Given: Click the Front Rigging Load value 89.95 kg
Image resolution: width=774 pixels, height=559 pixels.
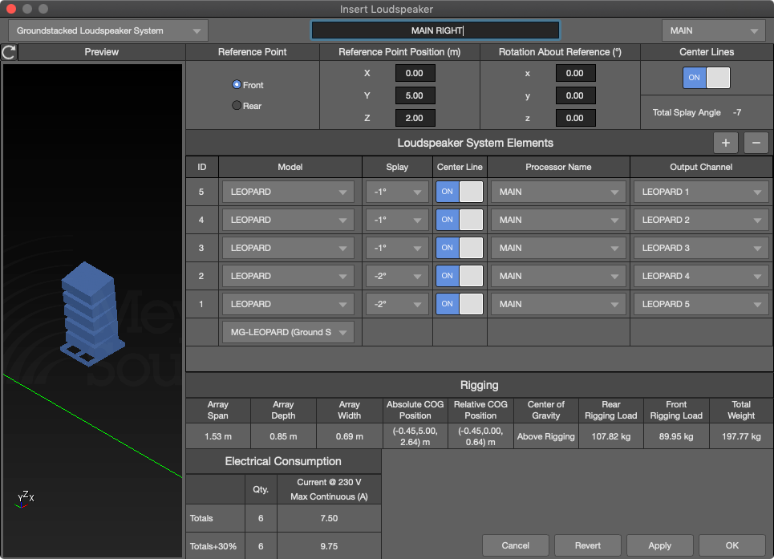Looking at the screenshot, I should click(676, 436).
